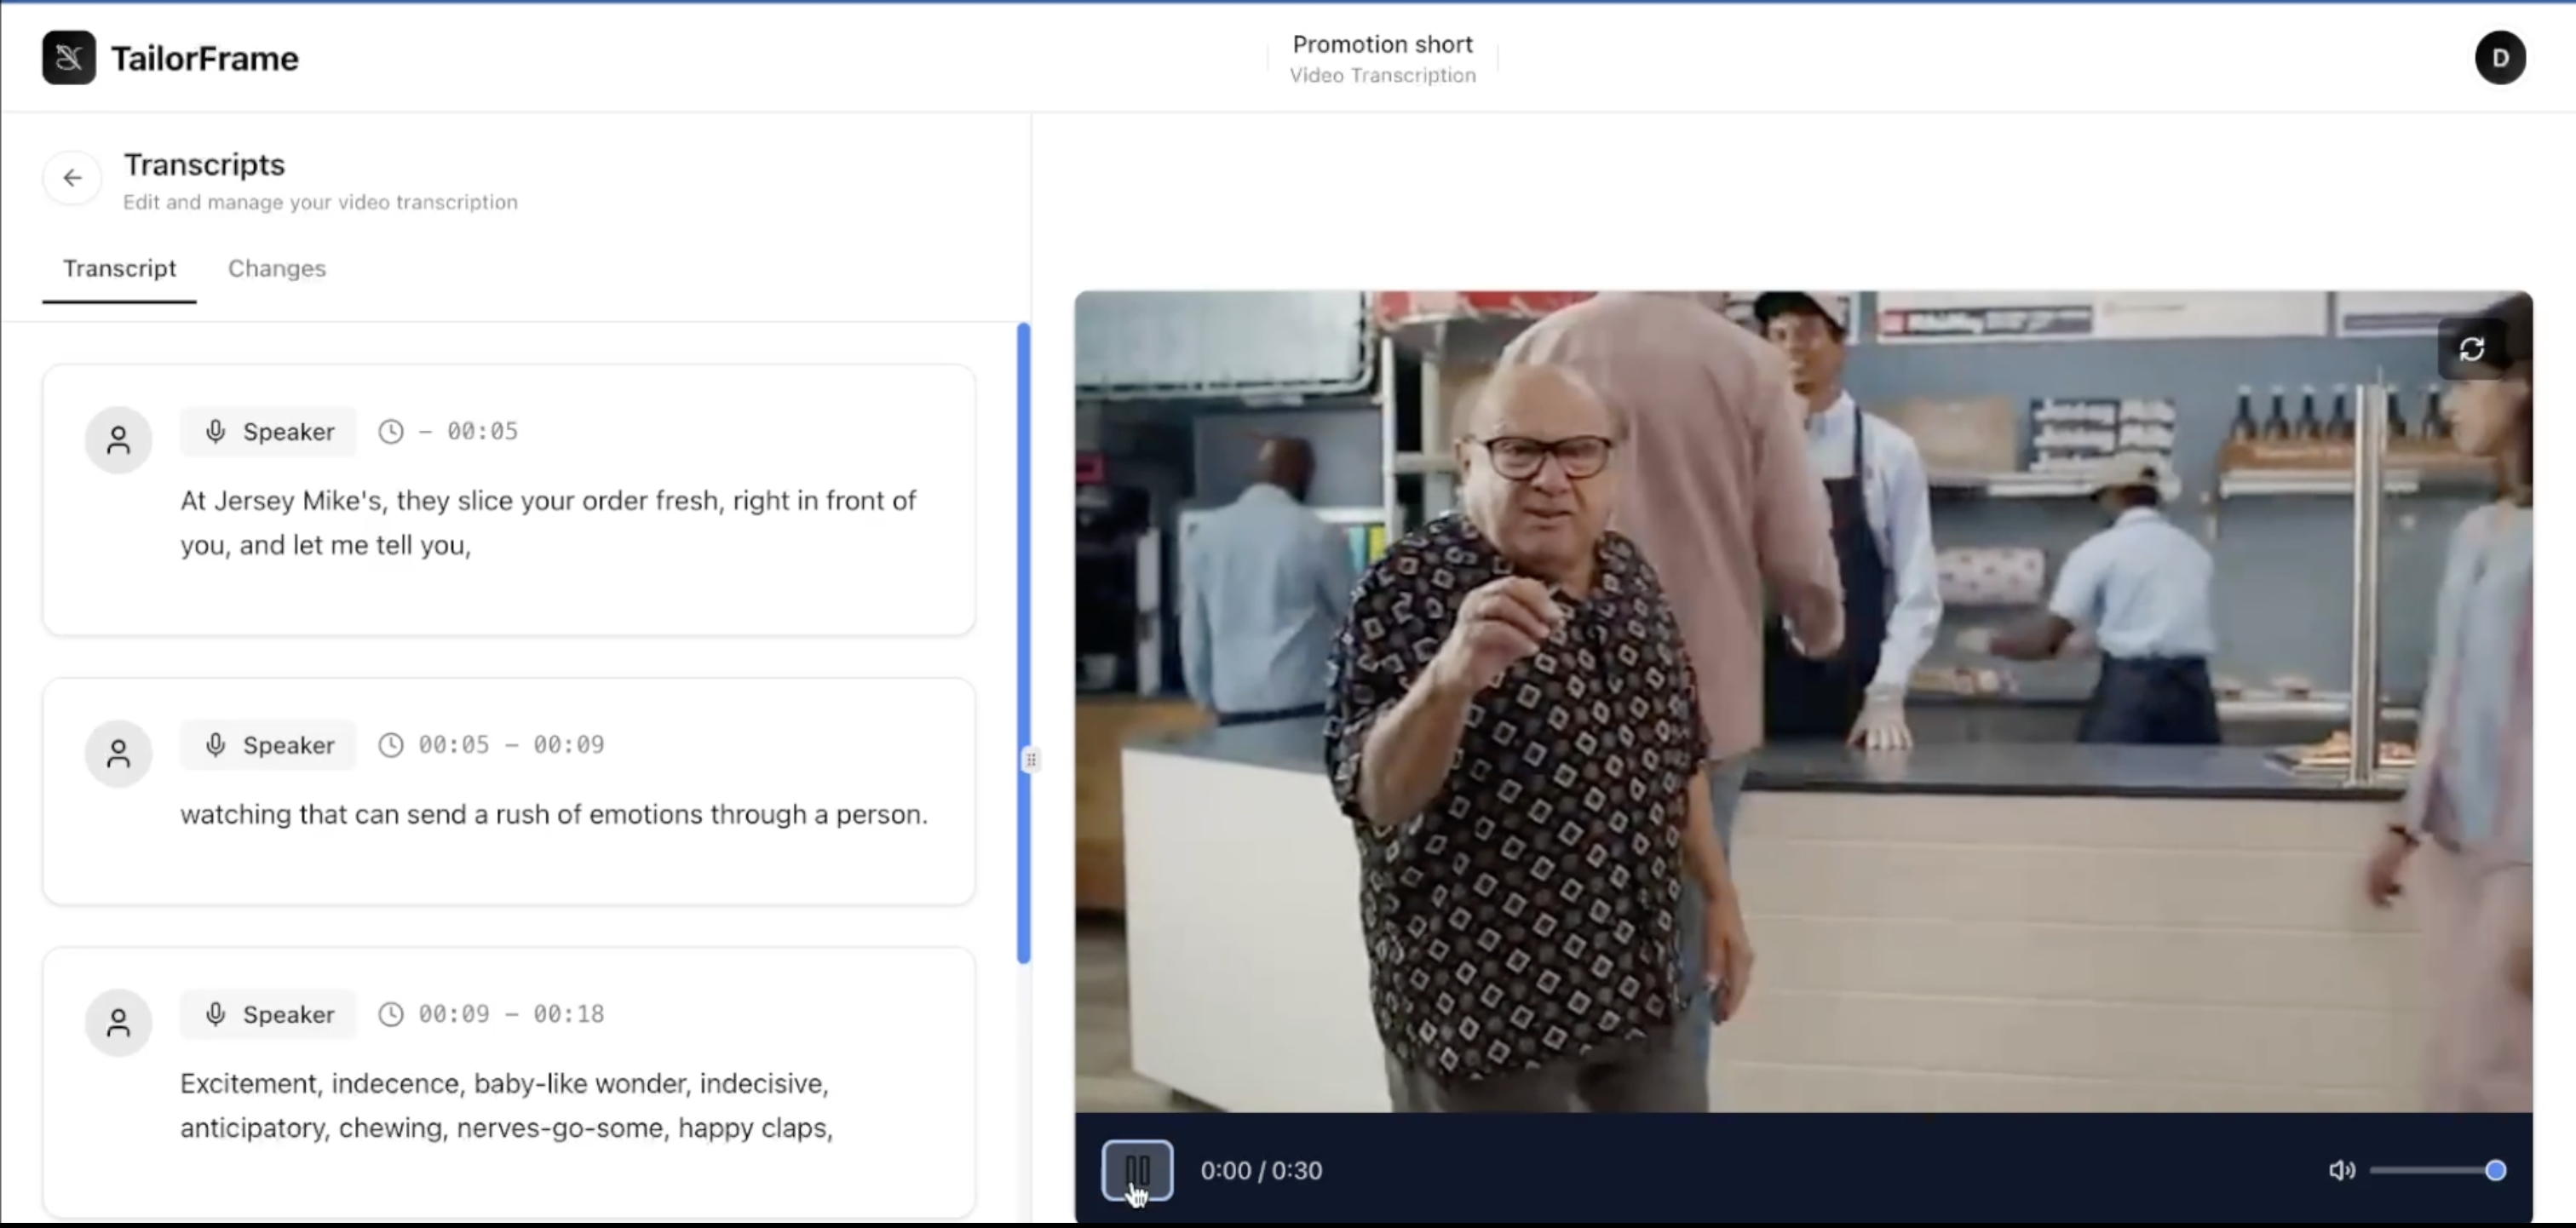Click the Speaker label for the 00:09 – 00:18 segment

coord(268,1014)
